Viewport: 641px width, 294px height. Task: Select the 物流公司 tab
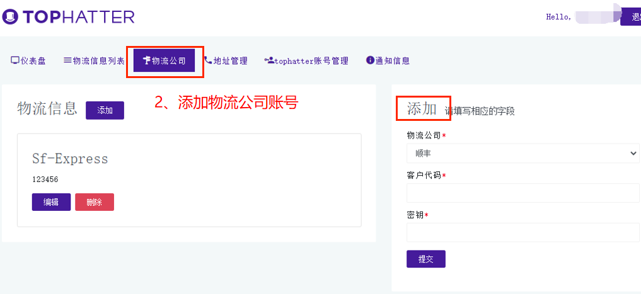[x=164, y=61]
